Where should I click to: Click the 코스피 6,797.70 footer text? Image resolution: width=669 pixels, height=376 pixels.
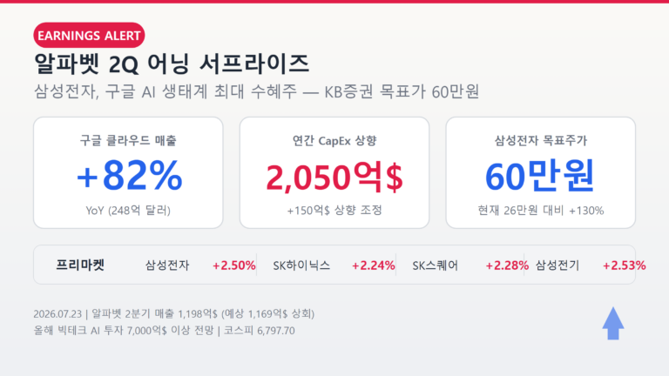coord(259,331)
